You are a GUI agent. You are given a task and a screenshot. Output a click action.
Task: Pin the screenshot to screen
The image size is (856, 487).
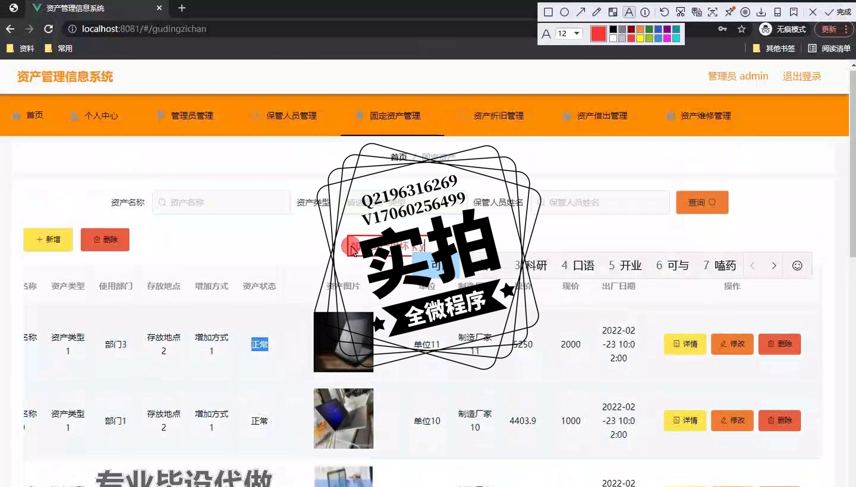[729, 12]
